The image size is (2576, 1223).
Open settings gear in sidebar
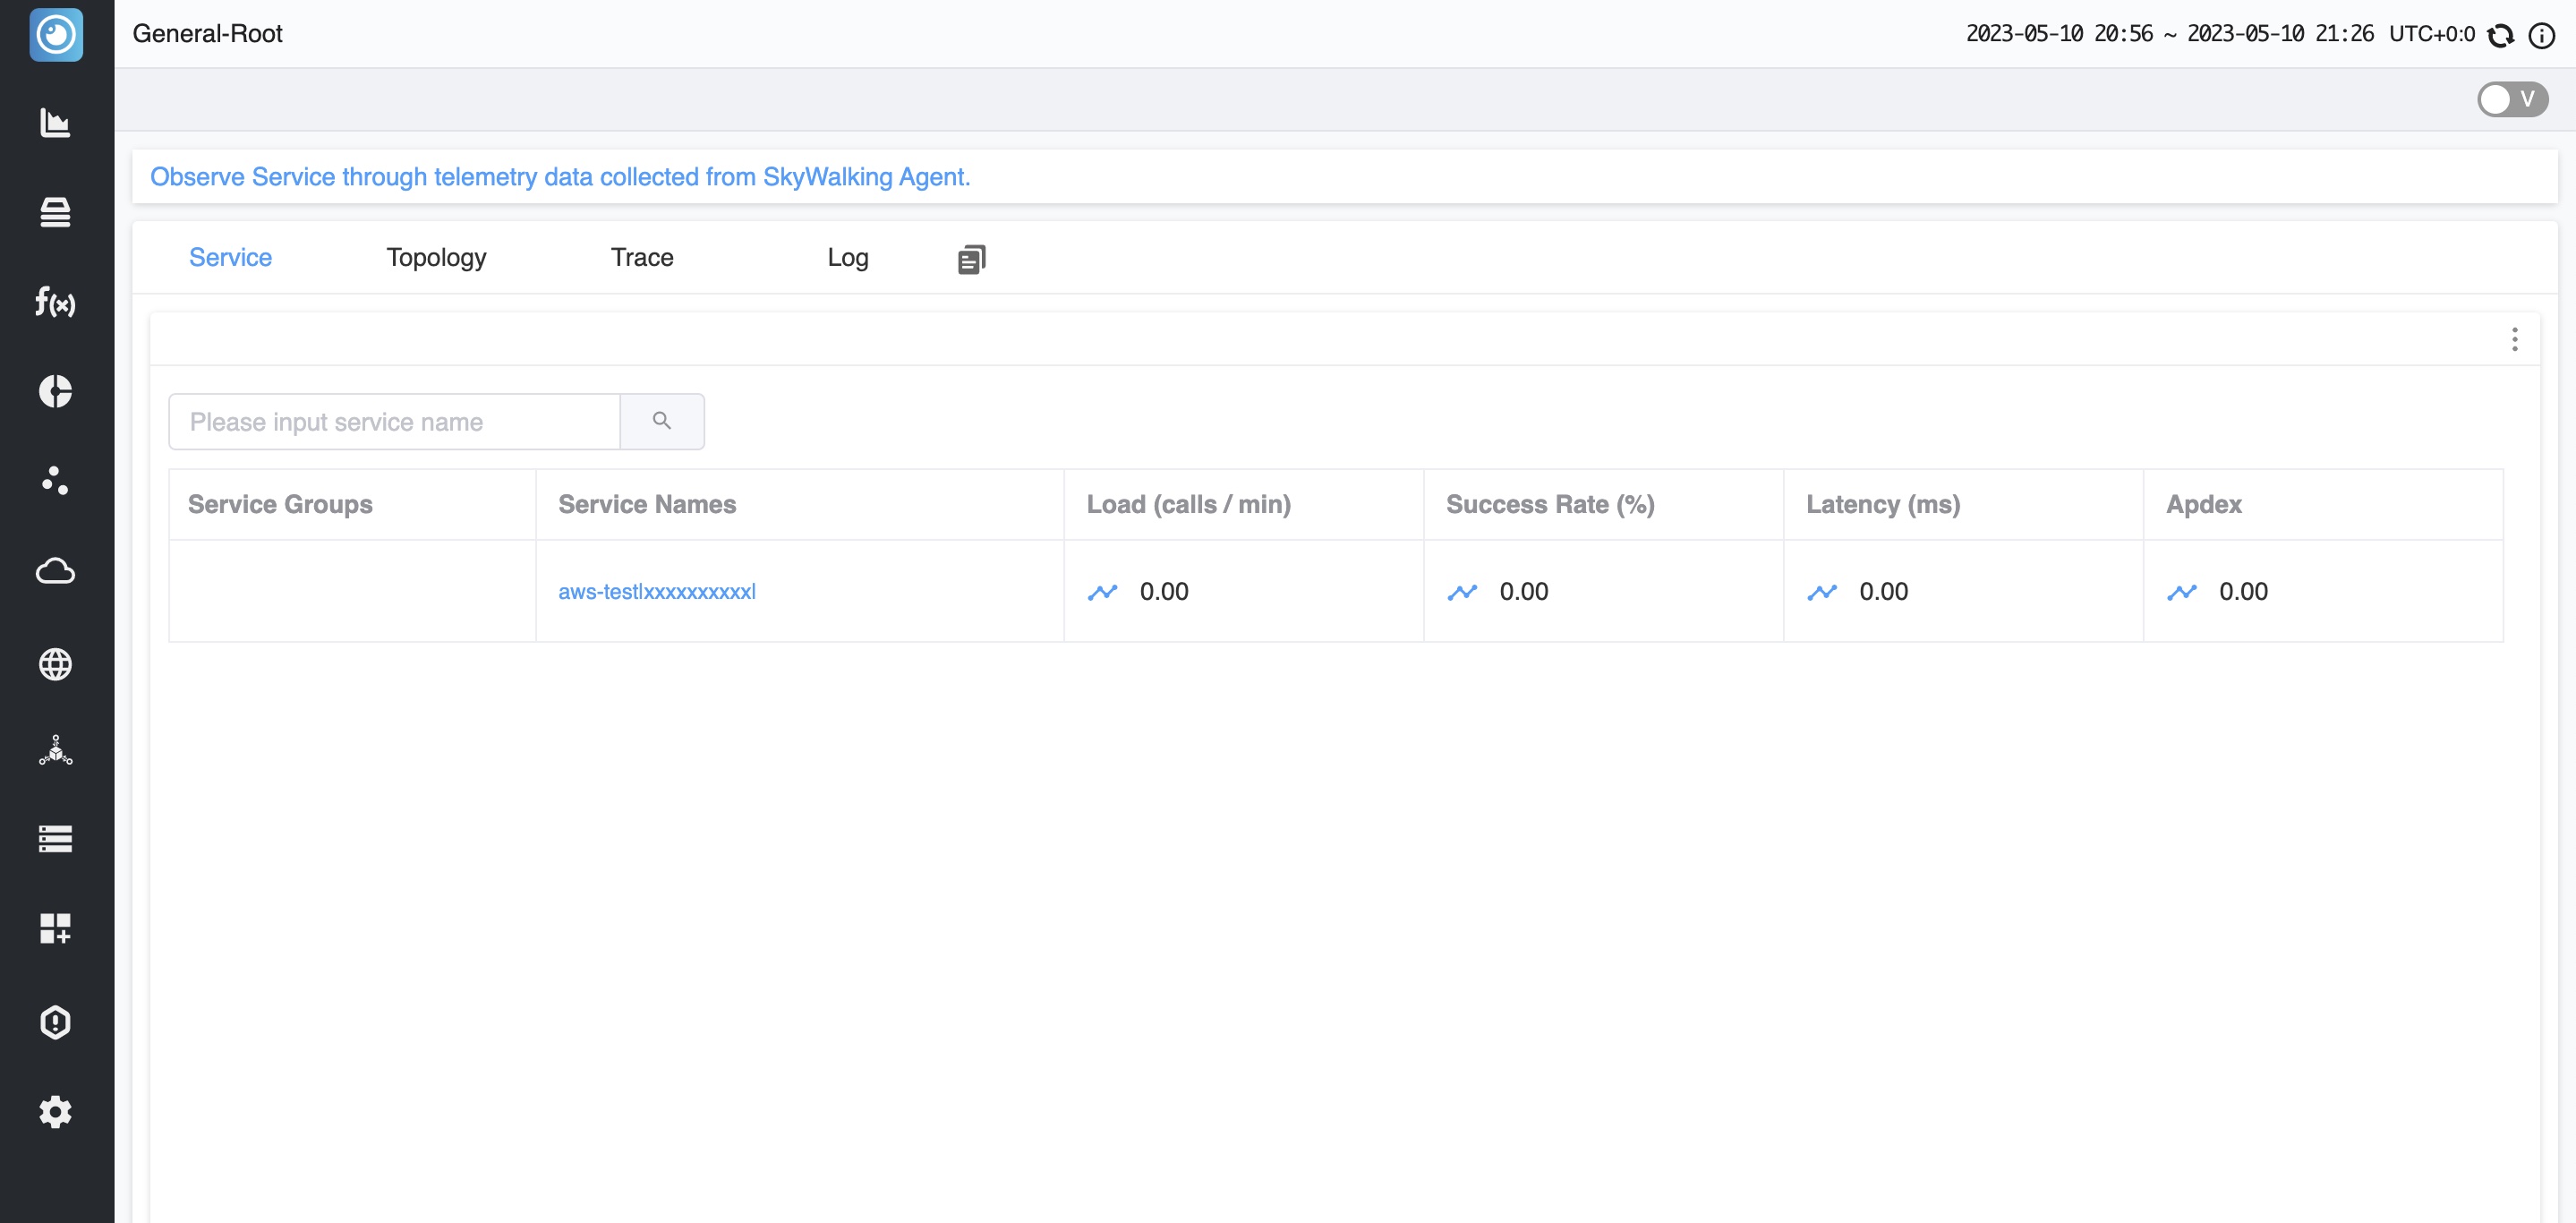point(55,1112)
